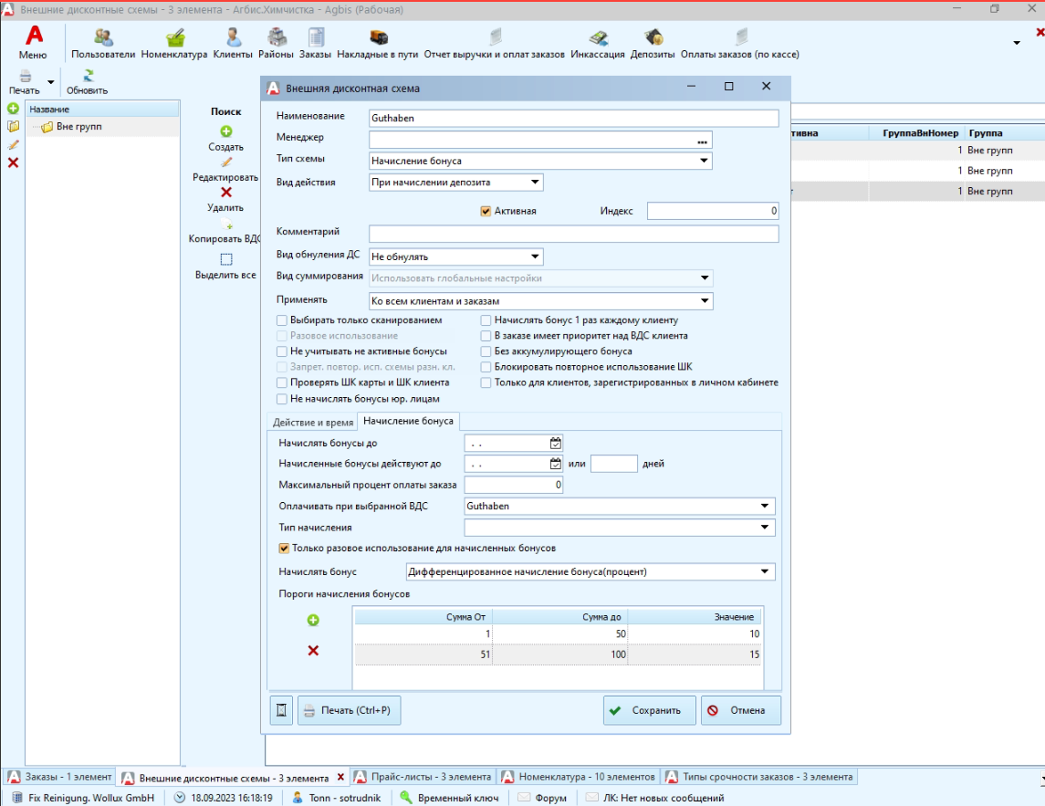Click the red Удалить cross icon
This screenshot has height=806, width=1045.
(x=226, y=193)
